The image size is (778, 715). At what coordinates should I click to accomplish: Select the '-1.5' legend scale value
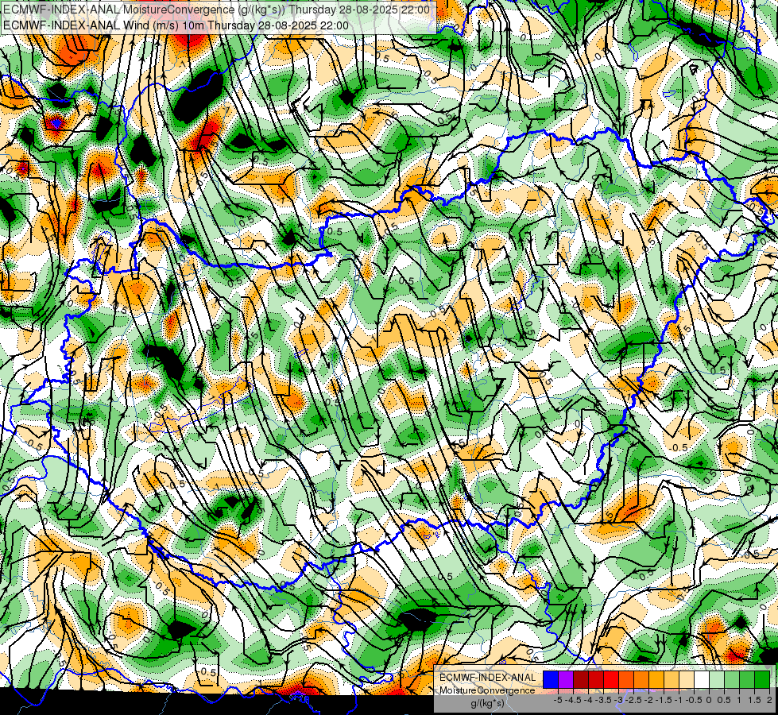[x=664, y=700]
